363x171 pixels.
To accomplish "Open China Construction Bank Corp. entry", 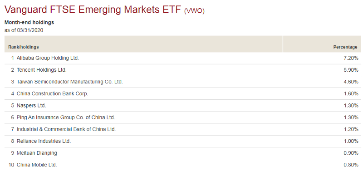I will point(52,94).
